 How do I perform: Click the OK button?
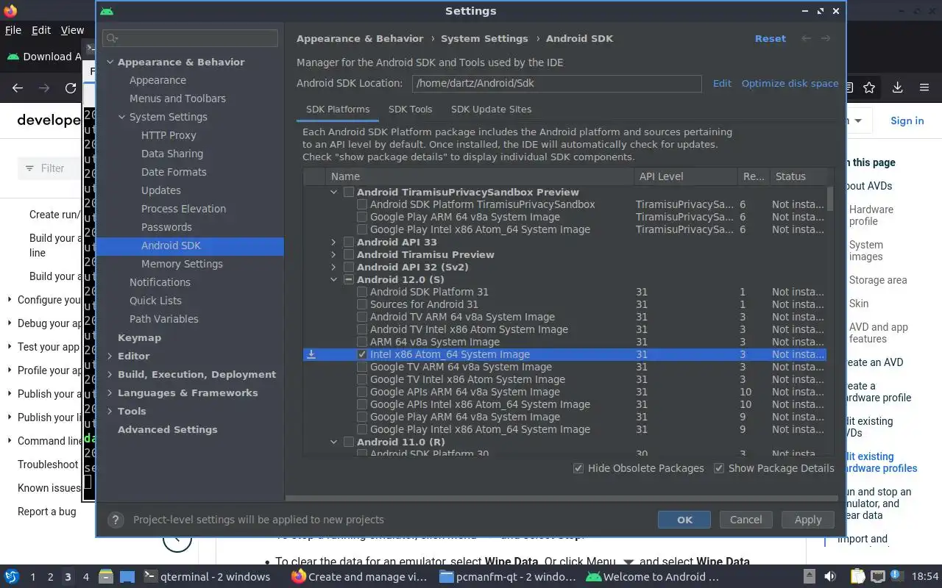click(x=684, y=520)
